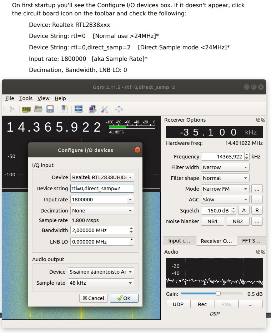The height and width of the screenshot is (333, 271).
Task: Open the Decimation dropdown
Action: click(x=102, y=211)
